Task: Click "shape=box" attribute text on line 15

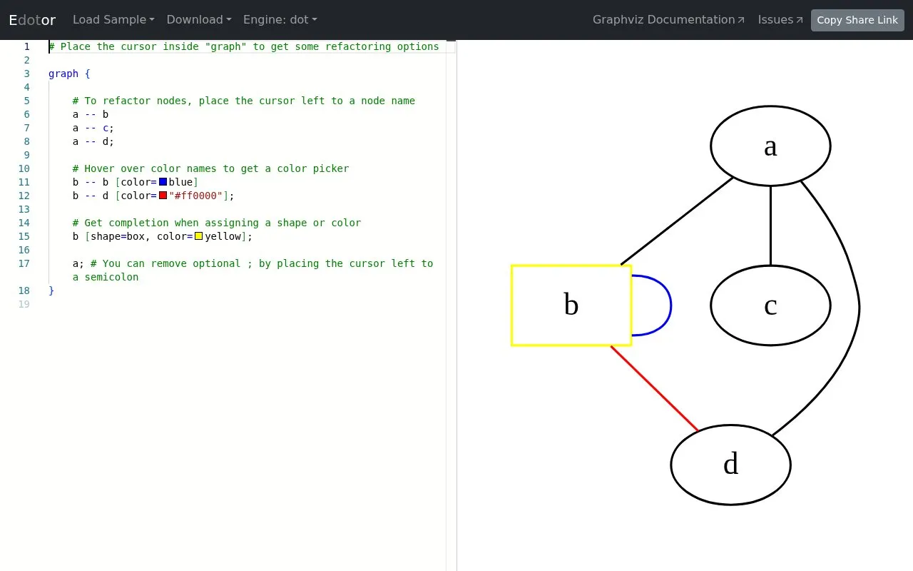Action: tap(118, 236)
